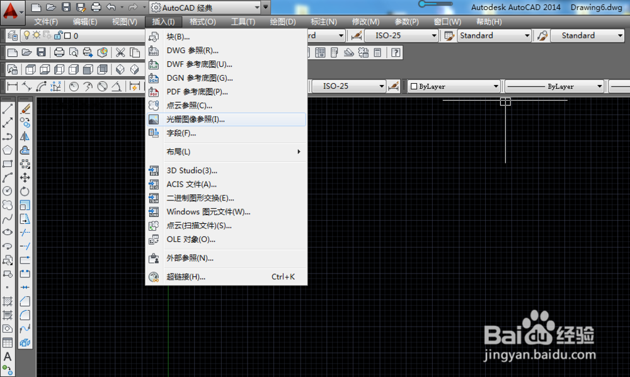630x377 pixels.
Task: Expand the ByLayer color dropdown
Action: point(496,86)
